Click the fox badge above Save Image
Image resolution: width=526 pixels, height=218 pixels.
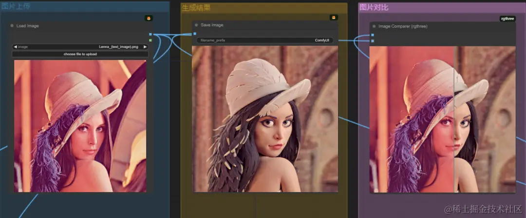pyautogui.click(x=334, y=18)
